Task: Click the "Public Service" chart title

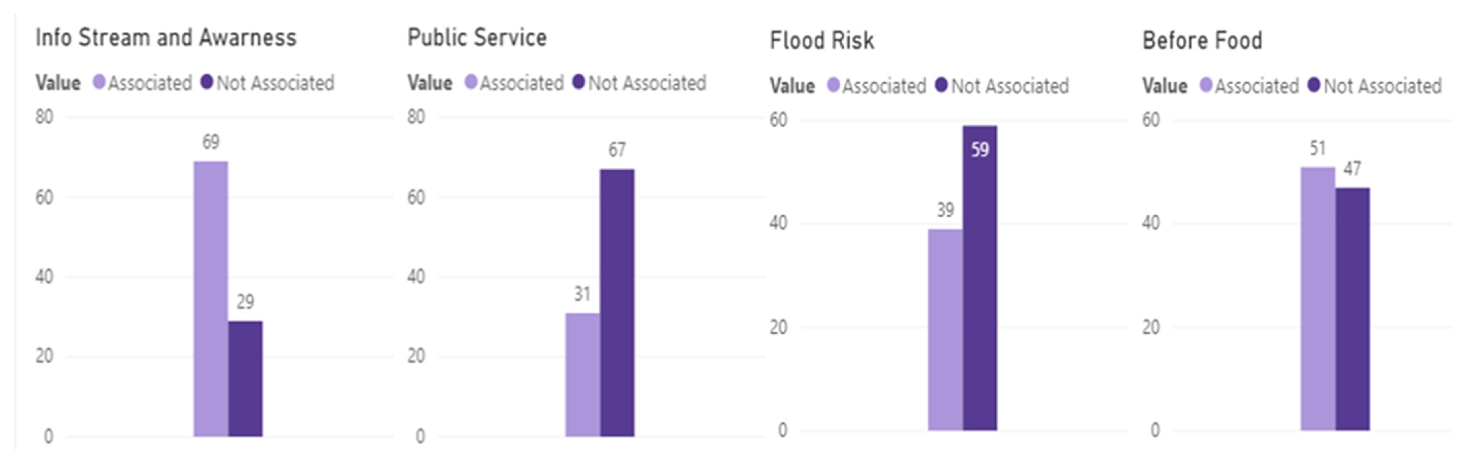Action: [477, 38]
